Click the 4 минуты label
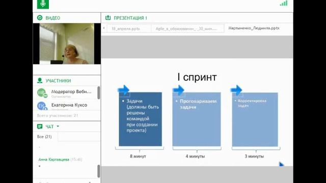 coord(195,156)
